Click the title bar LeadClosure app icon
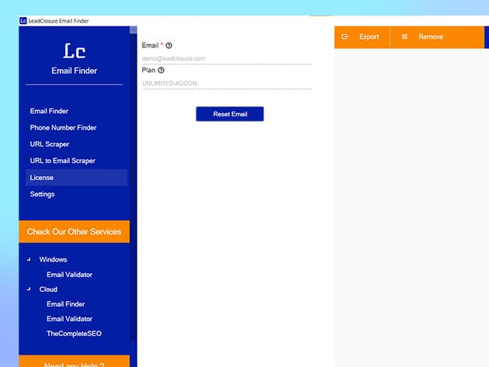Screen dimensions: 489x367 pyautogui.click(x=23, y=20)
